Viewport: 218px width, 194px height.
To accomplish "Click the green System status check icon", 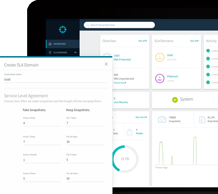I will pos(175,100).
